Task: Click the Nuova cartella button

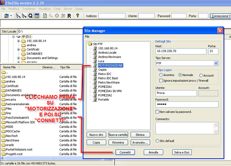Action: [118, 135]
